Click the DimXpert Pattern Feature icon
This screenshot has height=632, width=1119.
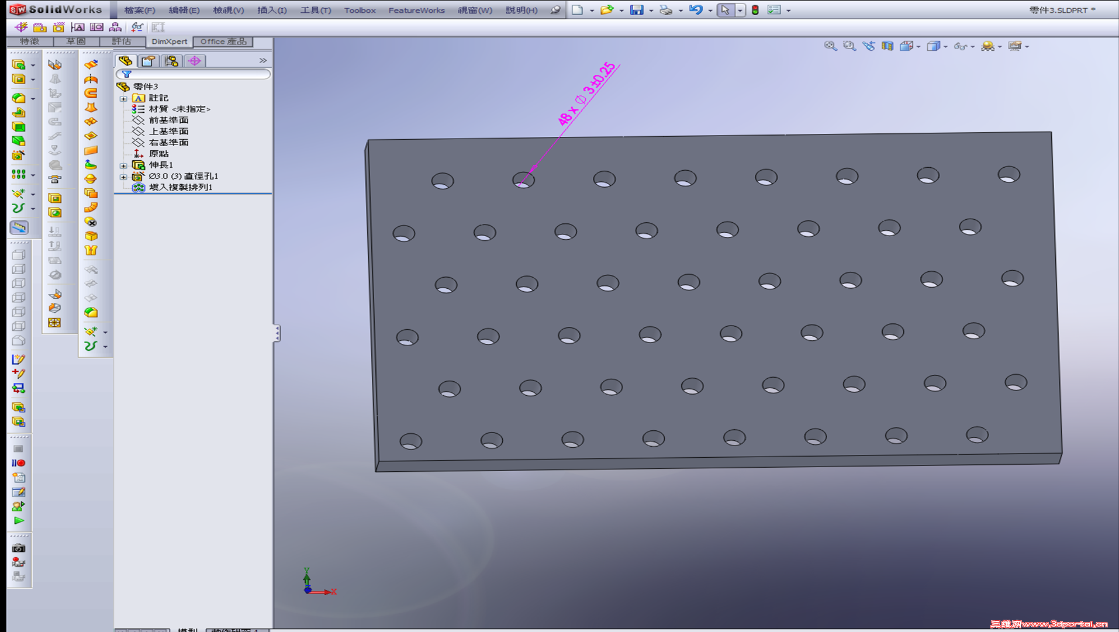click(x=115, y=27)
